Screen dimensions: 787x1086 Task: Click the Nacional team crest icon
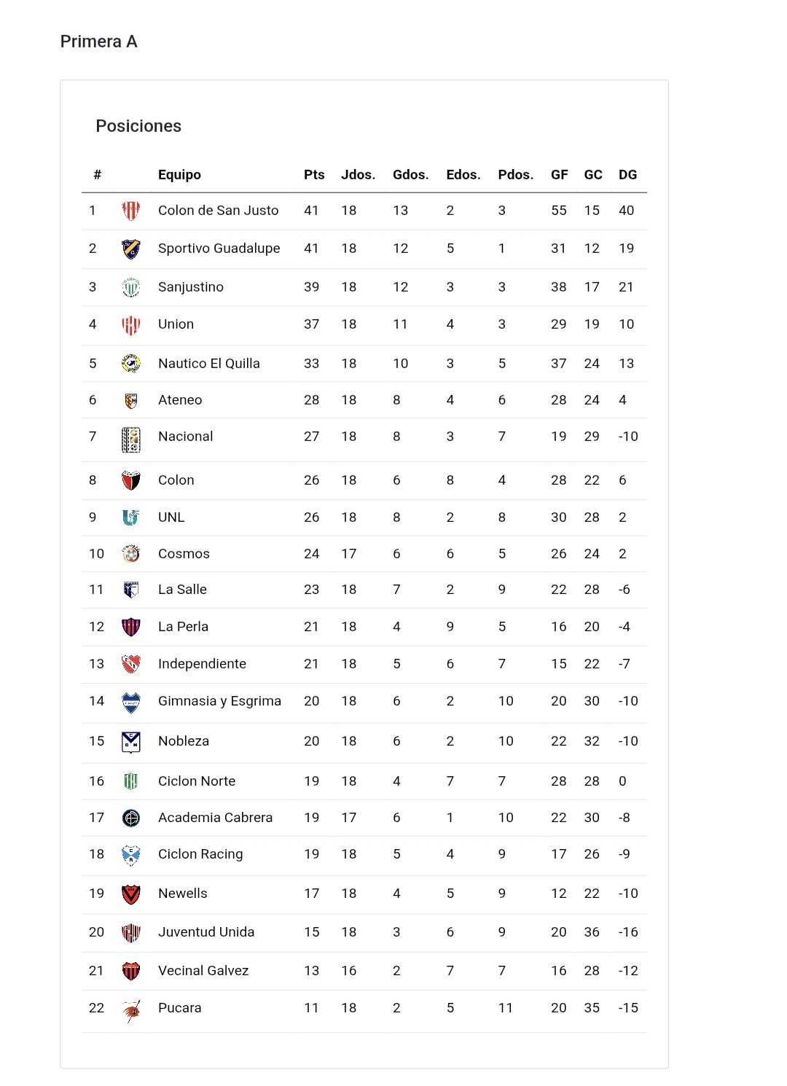[131, 440]
